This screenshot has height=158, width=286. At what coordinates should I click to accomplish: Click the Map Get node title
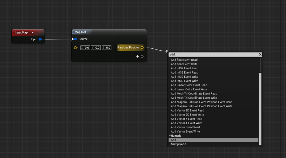point(80,32)
